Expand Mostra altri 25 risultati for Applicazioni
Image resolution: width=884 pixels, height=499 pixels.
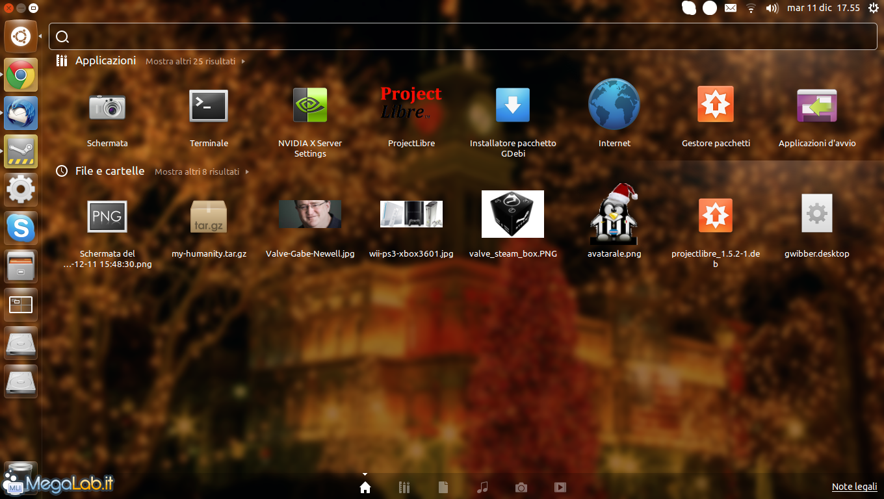[195, 61]
